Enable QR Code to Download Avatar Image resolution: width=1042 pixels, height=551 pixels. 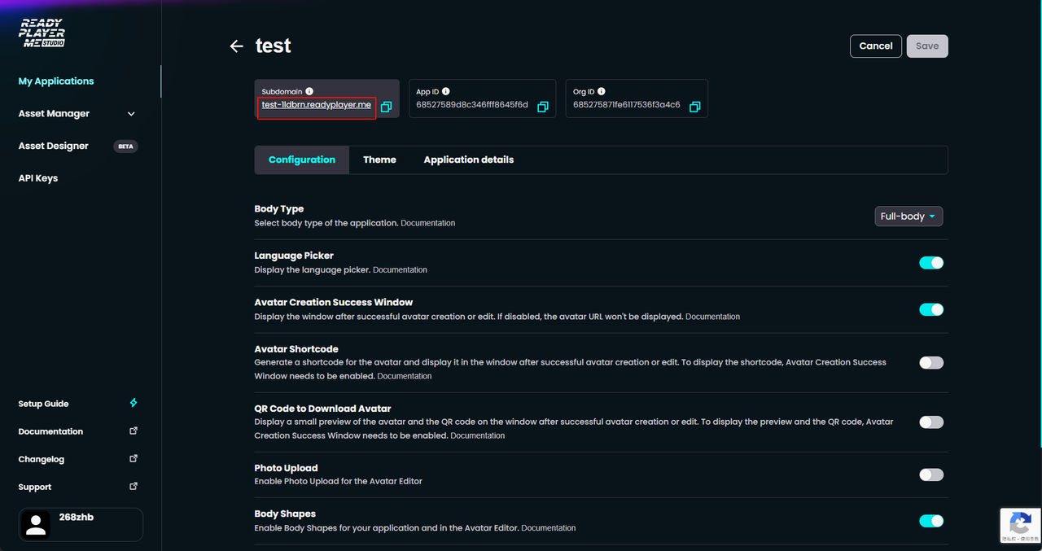coord(930,422)
